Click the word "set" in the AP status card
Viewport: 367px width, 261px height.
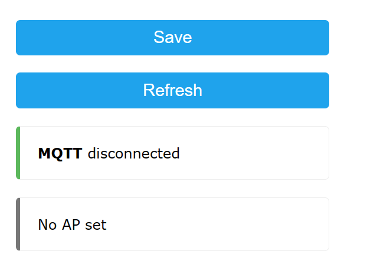pyautogui.click(x=97, y=224)
